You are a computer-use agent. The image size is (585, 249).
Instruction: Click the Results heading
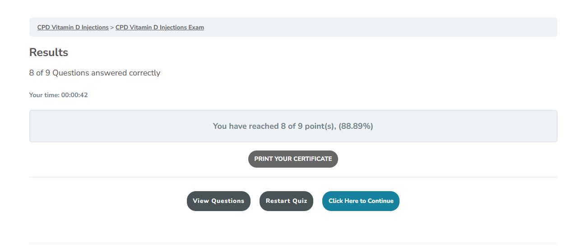pyautogui.click(x=49, y=52)
